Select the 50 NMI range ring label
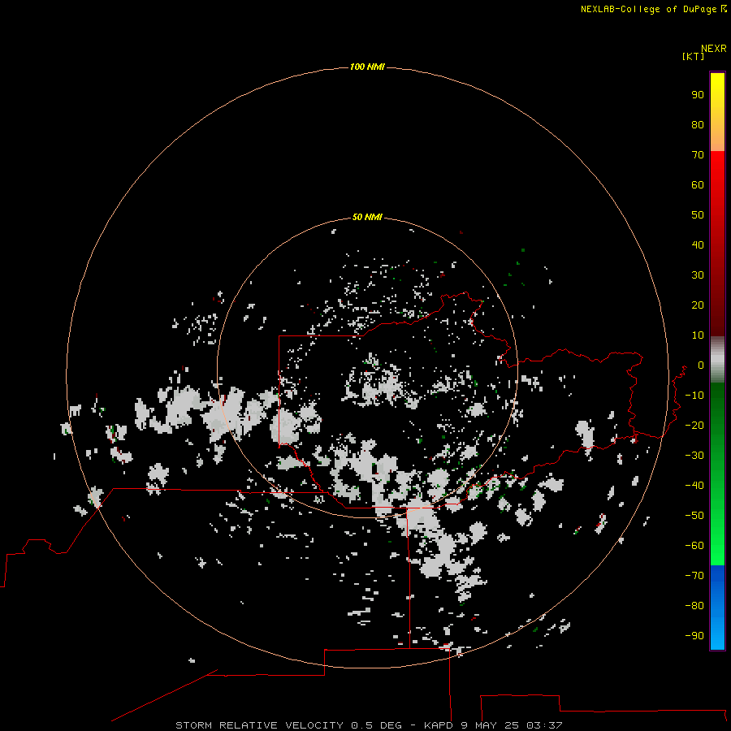The image size is (731, 731). coord(367,217)
